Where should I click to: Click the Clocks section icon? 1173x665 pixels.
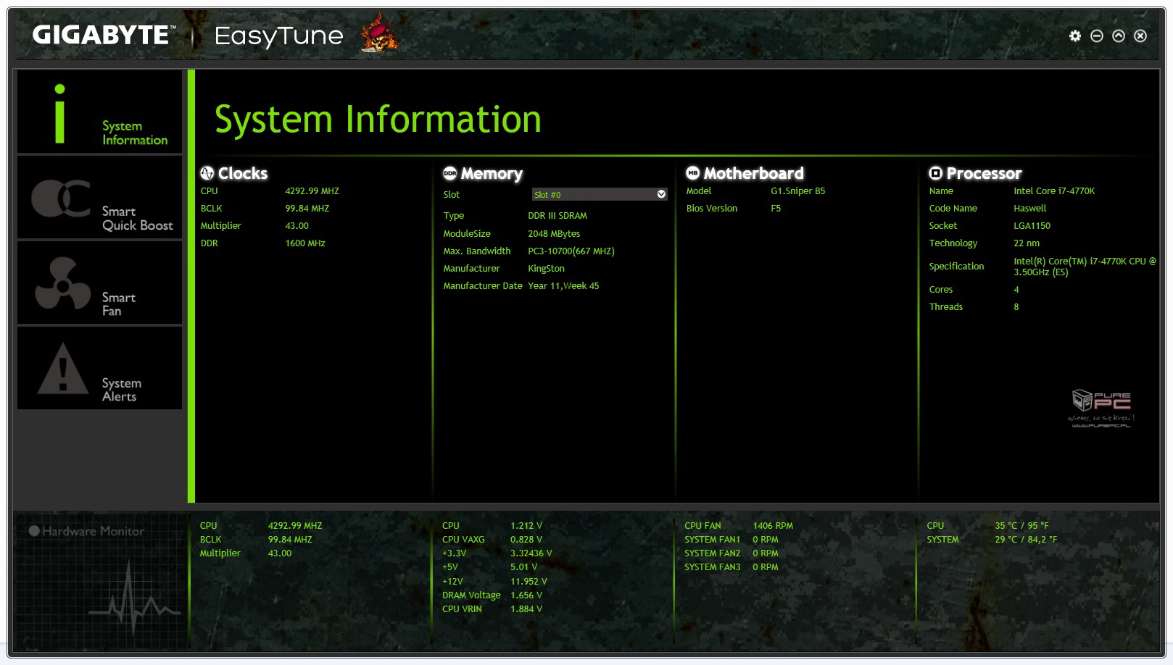pyautogui.click(x=207, y=173)
